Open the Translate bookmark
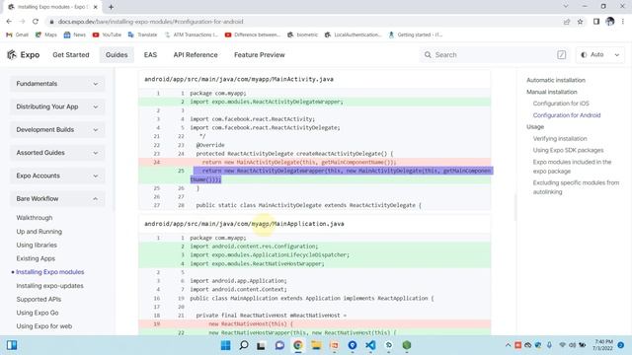Image resolution: width=632 pixels, height=355 pixels. pyautogui.click(x=142, y=35)
